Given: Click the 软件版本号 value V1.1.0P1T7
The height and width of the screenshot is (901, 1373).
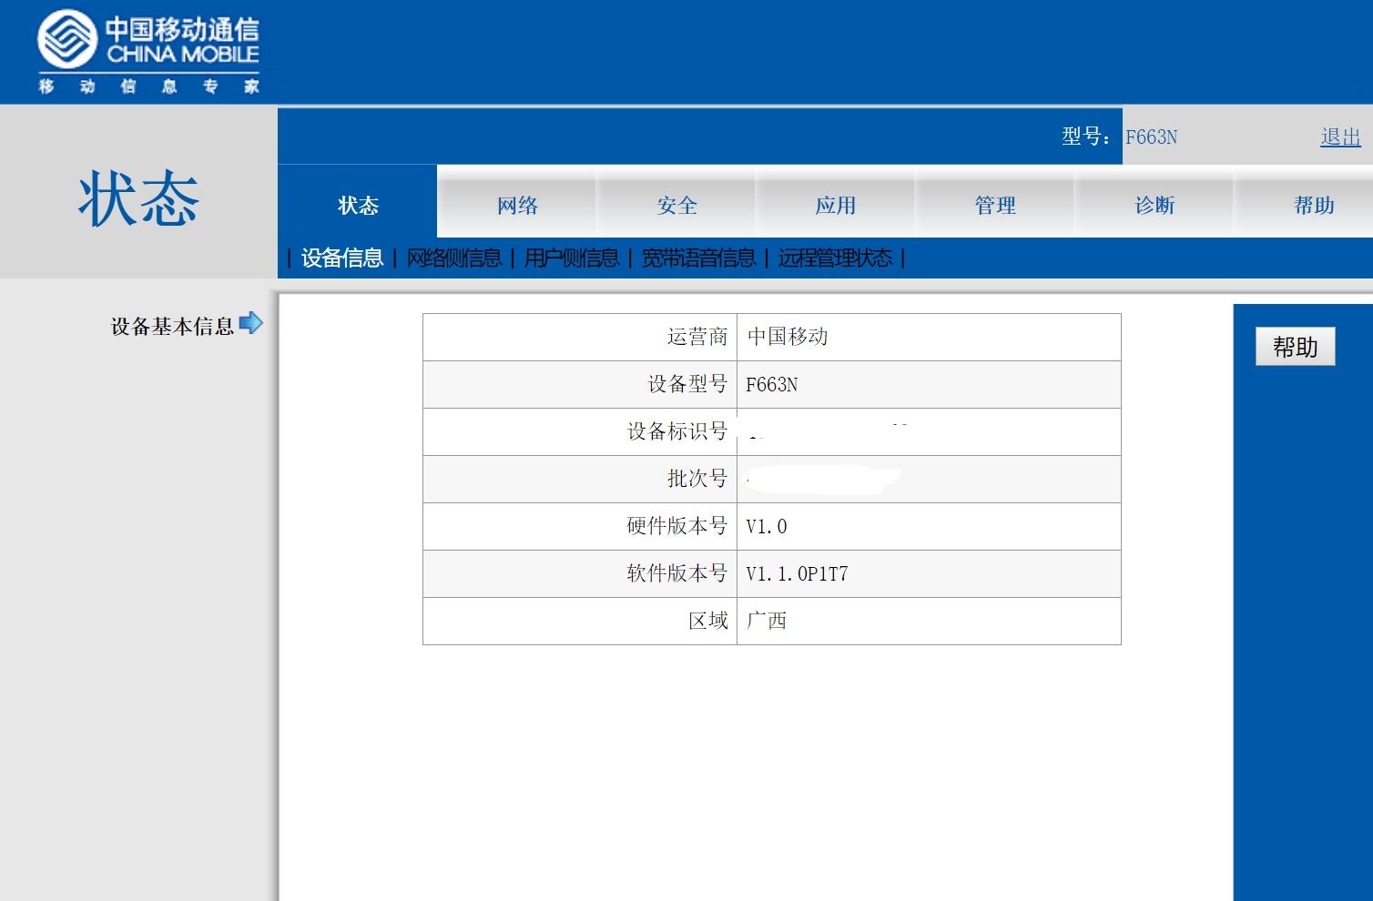Looking at the screenshot, I should point(794,573).
